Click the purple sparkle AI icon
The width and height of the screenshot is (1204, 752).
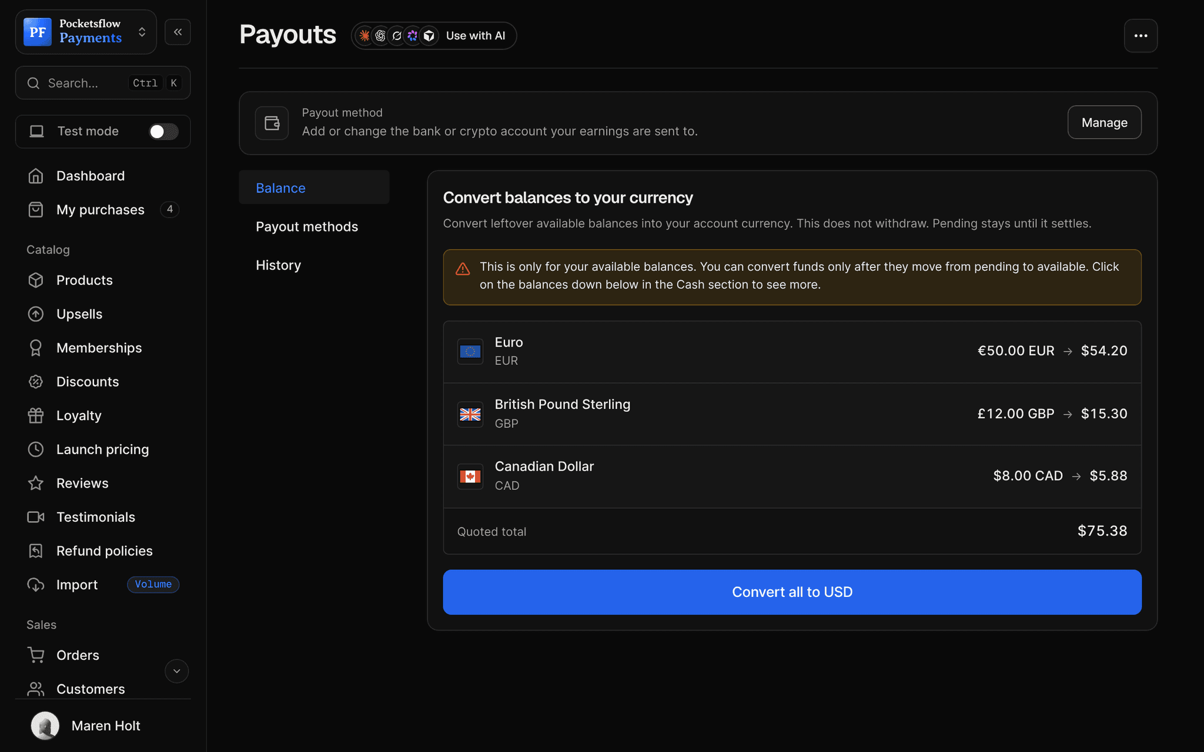pos(413,36)
